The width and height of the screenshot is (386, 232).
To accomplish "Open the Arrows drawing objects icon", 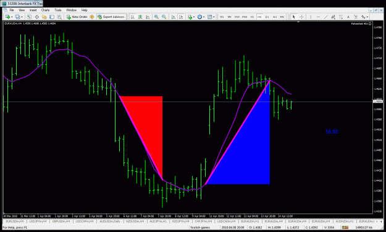I will [363, 17].
